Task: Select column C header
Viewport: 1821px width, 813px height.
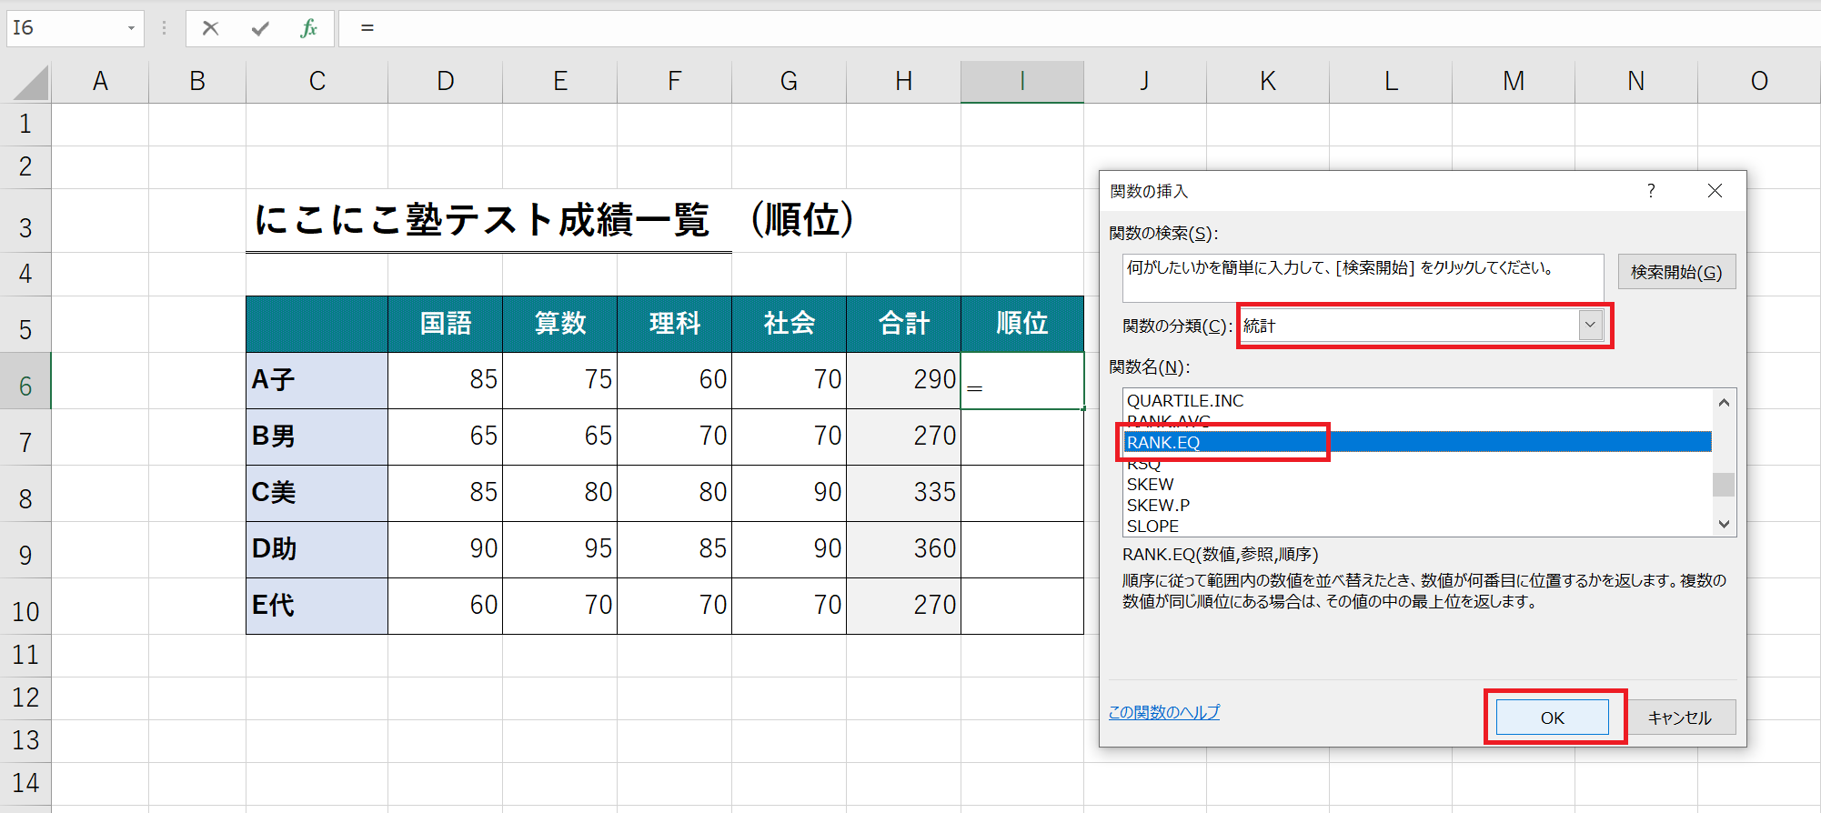Action: (317, 82)
